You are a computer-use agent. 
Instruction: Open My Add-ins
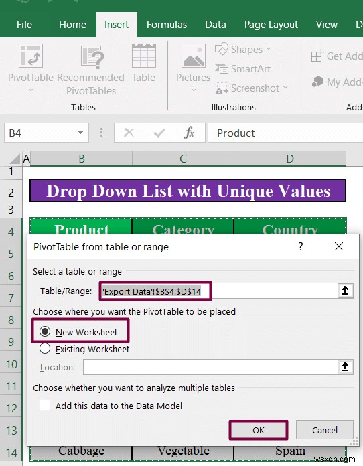click(x=337, y=82)
